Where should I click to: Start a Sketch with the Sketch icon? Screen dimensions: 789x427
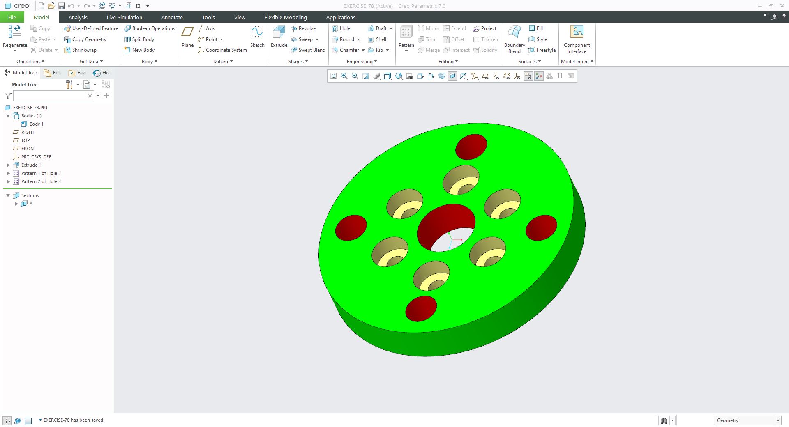(257, 32)
